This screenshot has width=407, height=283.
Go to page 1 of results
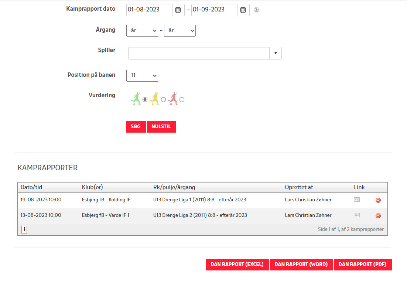click(24, 229)
